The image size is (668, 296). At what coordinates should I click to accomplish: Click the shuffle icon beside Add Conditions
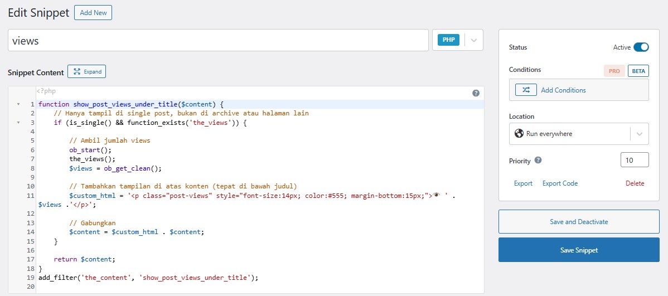click(526, 90)
